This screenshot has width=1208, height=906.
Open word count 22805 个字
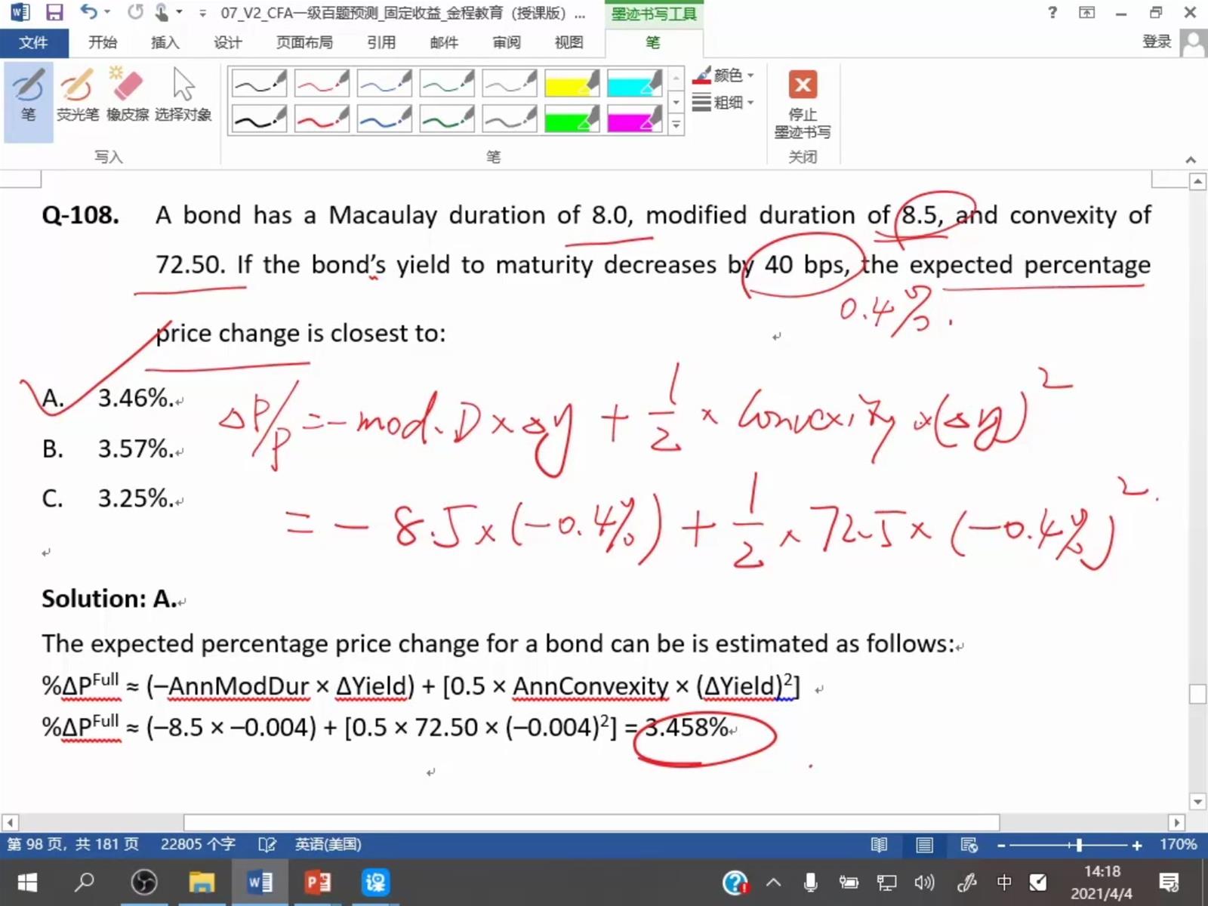click(x=198, y=844)
